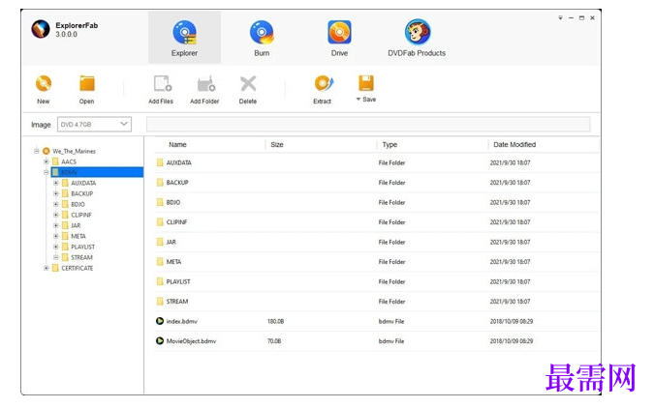Screen dimensions: 654x408
Task: Collapse the We_The_Marines root node
Action: tap(37, 151)
